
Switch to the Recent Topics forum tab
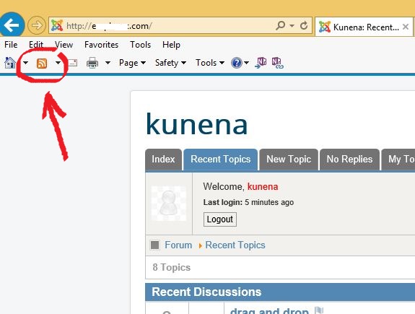click(220, 160)
